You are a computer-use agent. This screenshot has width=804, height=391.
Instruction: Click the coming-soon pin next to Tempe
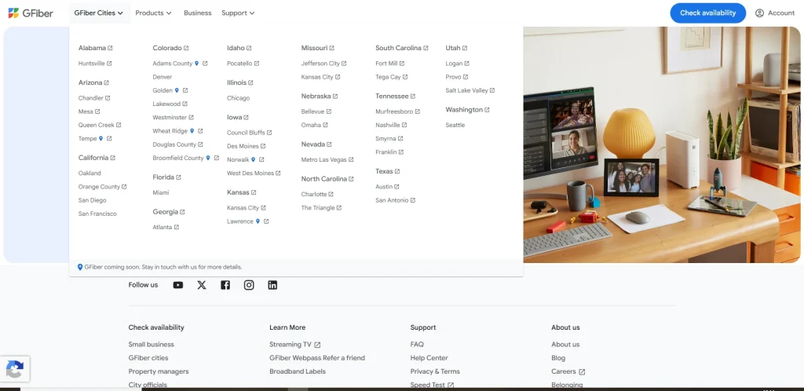pyautogui.click(x=101, y=138)
